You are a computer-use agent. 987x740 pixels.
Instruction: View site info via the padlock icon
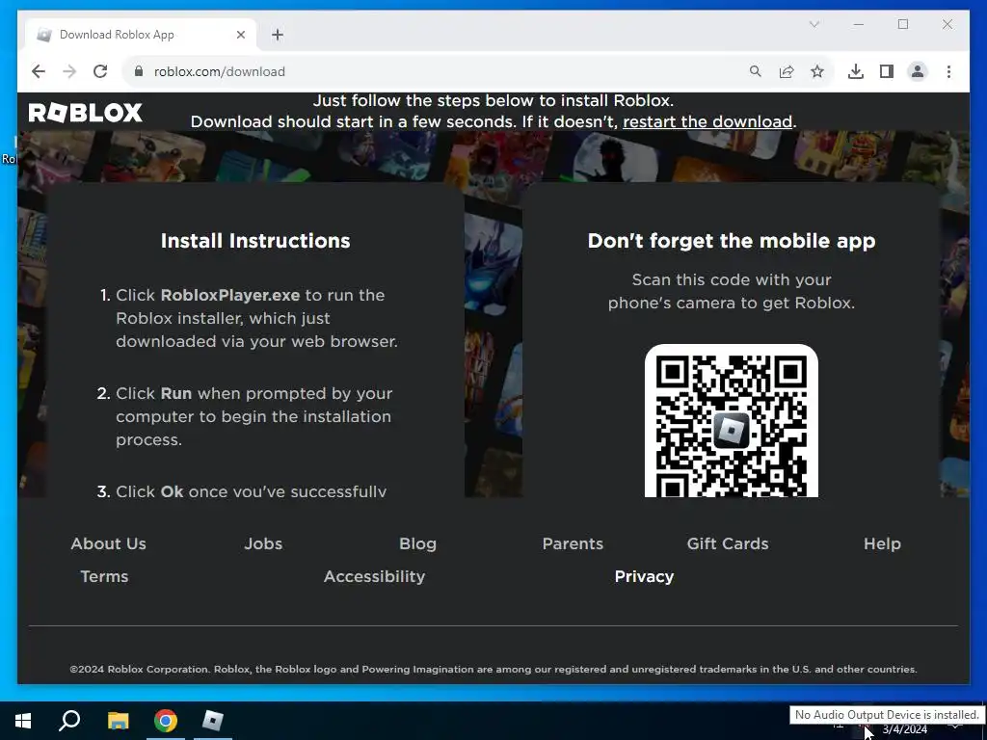(x=139, y=71)
